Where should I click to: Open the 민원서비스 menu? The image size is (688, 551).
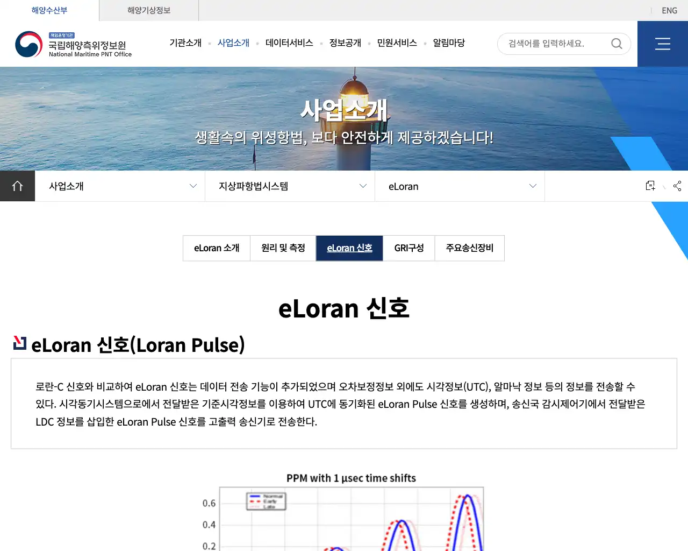(397, 43)
